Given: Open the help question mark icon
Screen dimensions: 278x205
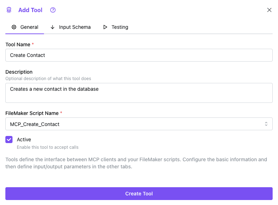Looking at the screenshot, I should pos(53,10).
